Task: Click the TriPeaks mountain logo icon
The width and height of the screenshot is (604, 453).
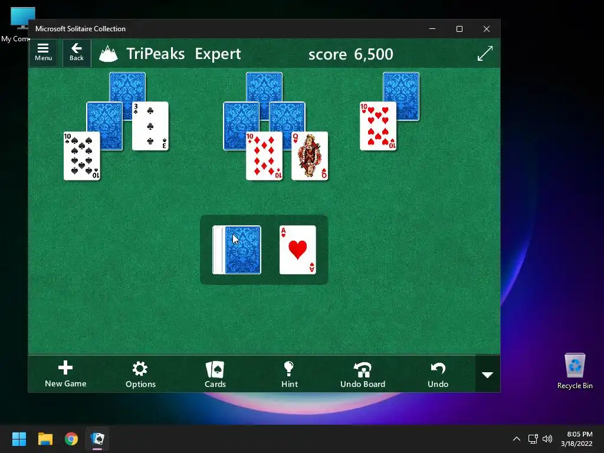Action: (x=109, y=54)
